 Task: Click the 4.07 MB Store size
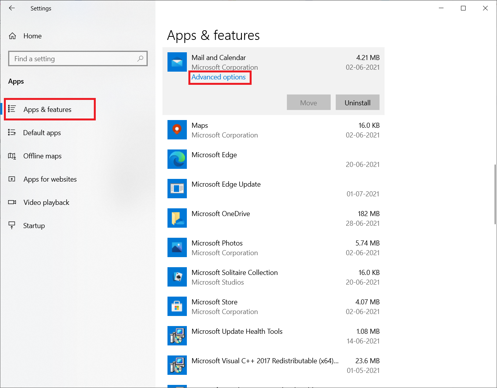[368, 302]
